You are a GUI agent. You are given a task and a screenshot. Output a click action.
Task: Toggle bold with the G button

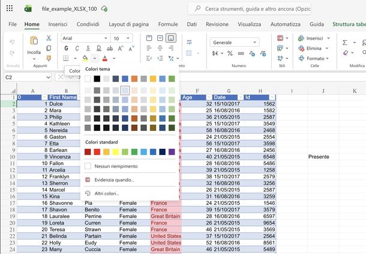click(x=66, y=49)
